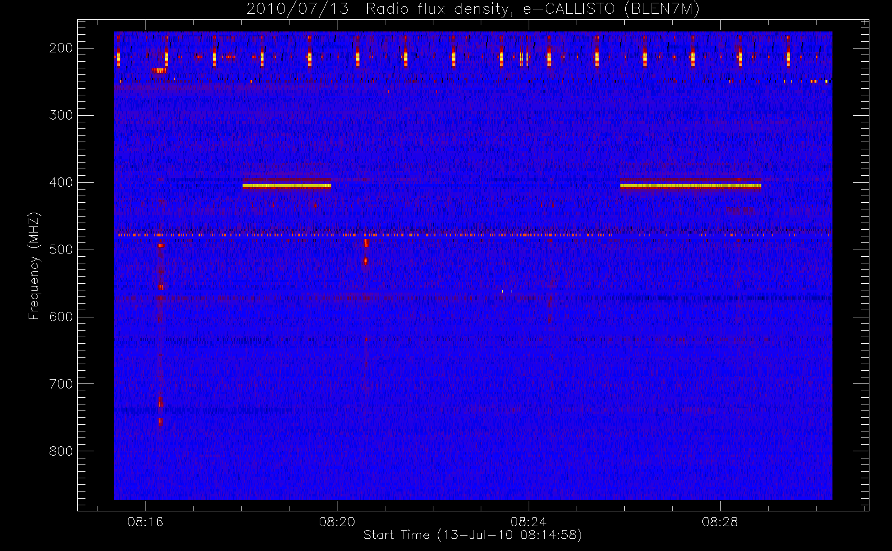Click the plot title 'Radio flux density, e-CALLISTO (BLEN7M)'

point(533,9)
